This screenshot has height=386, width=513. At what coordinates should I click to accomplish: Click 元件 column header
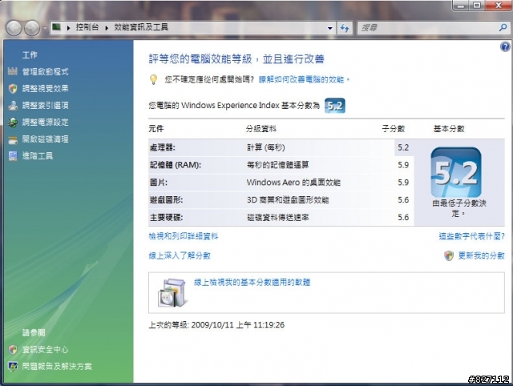pos(156,129)
